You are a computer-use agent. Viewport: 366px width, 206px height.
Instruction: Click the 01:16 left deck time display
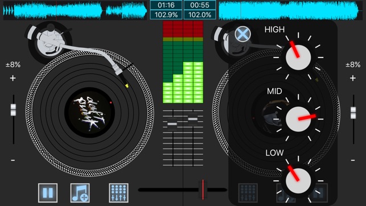(166, 5)
